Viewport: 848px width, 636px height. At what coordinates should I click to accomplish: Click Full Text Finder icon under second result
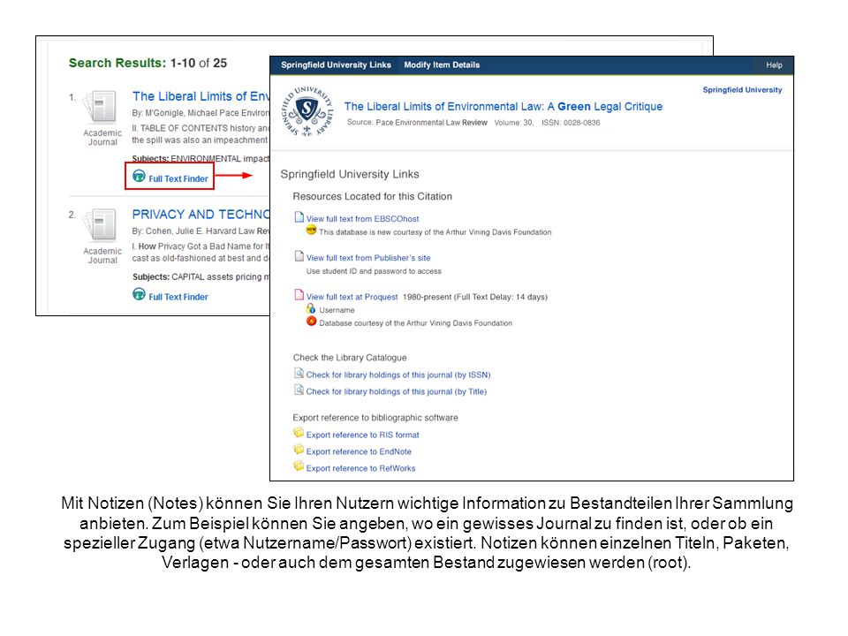point(139,294)
